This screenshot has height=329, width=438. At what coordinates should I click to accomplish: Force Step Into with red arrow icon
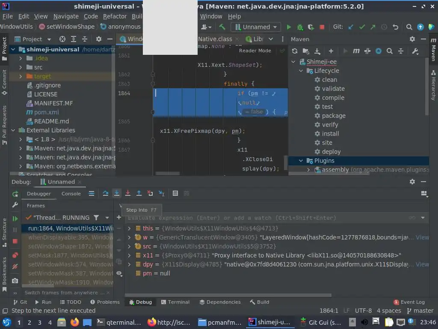click(x=127, y=193)
